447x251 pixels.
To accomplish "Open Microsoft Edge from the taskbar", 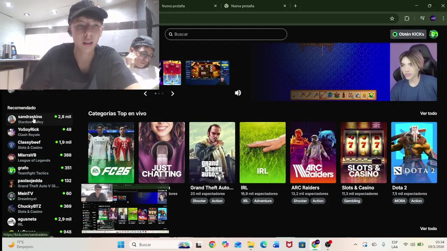I will click(263, 245).
